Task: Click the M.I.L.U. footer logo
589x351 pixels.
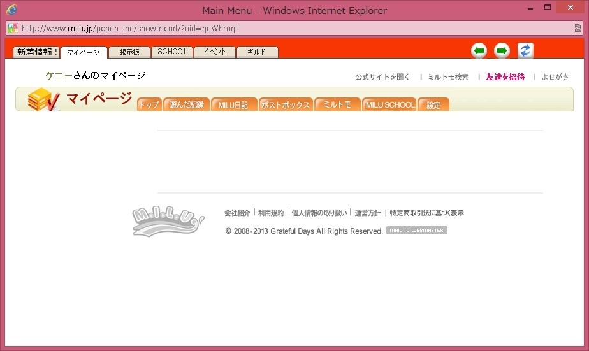Action: pyautogui.click(x=168, y=220)
